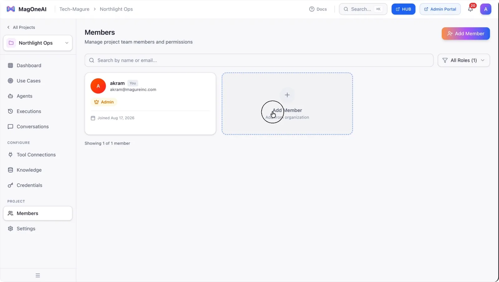Click the 'You' tag next to akram
The height and width of the screenshot is (282, 499).
point(133,83)
